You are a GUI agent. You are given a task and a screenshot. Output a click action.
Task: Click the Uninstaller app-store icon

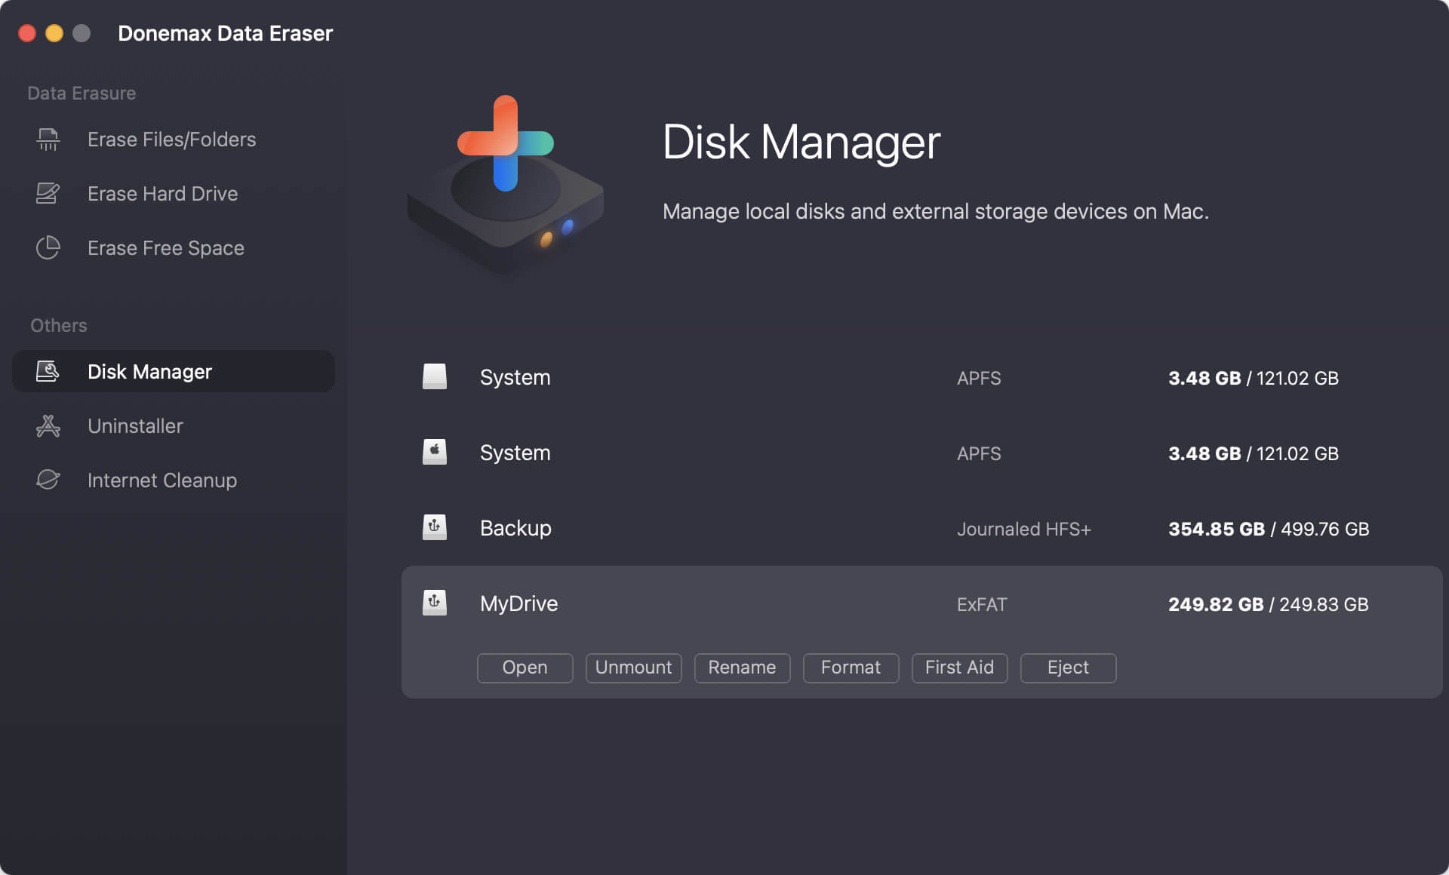48,426
